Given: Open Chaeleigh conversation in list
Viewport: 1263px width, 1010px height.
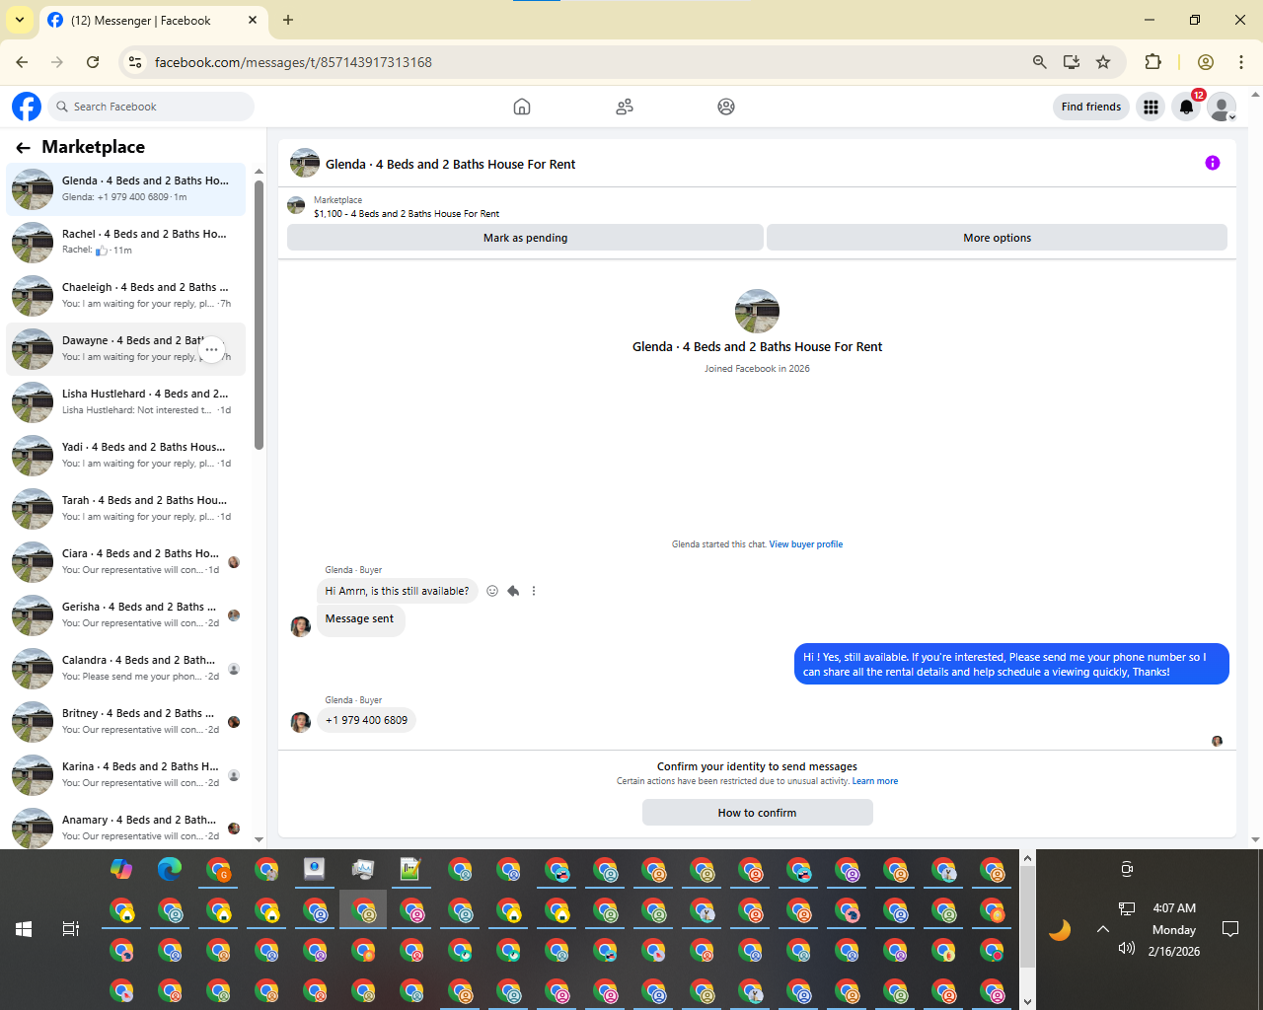Looking at the screenshot, I should 126,296.
